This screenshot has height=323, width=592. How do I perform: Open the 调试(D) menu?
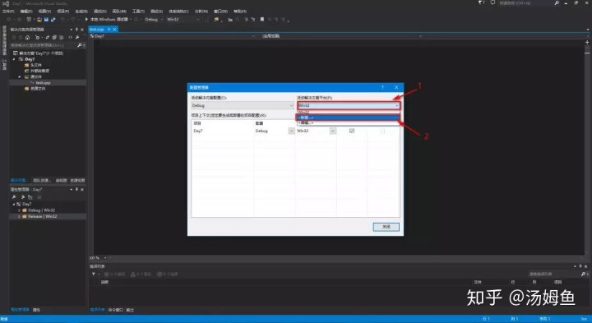(100, 12)
